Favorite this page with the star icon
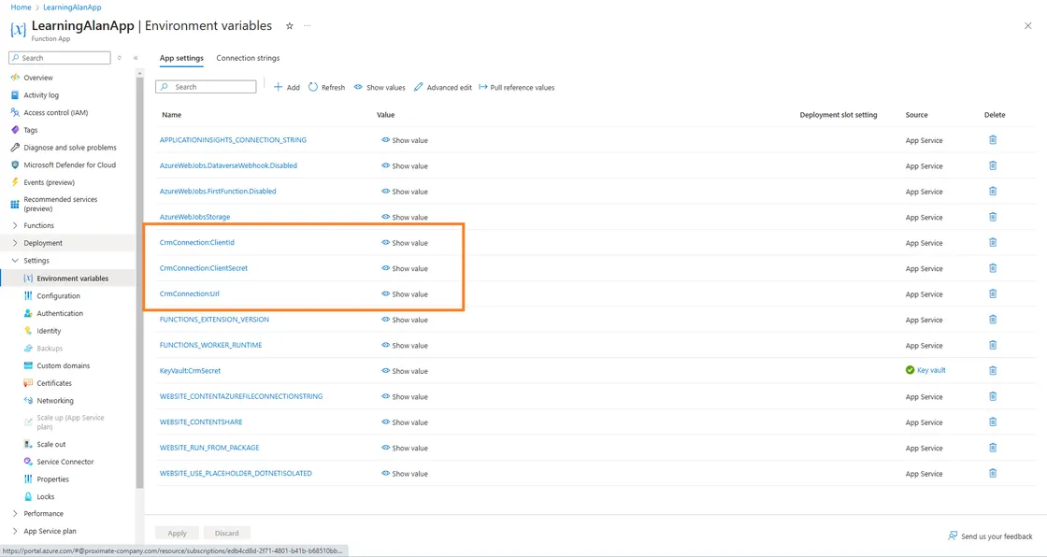This screenshot has height=557, width=1047. [x=289, y=26]
